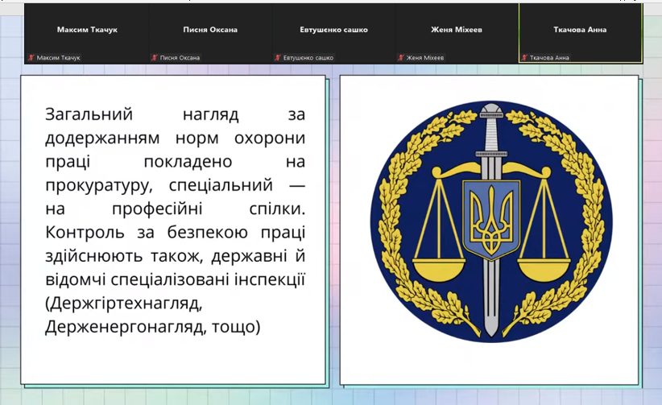This screenshot has height=405, width=662.
Task: Click small name label Ткачова Анна at tile bottom
Action: [x=549, y=58]
